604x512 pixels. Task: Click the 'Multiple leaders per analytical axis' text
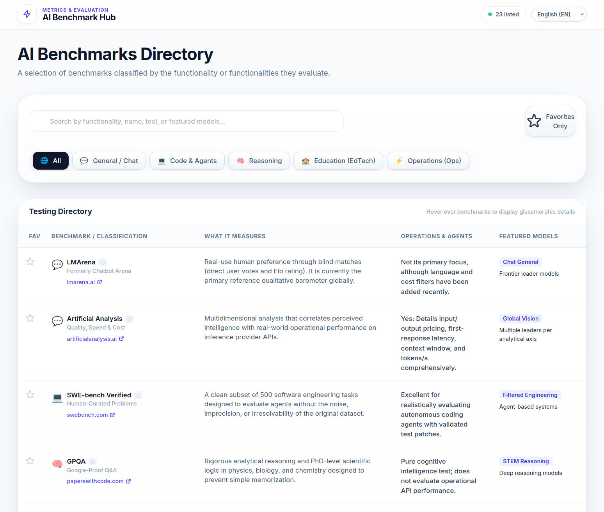(x=526, y=335)
